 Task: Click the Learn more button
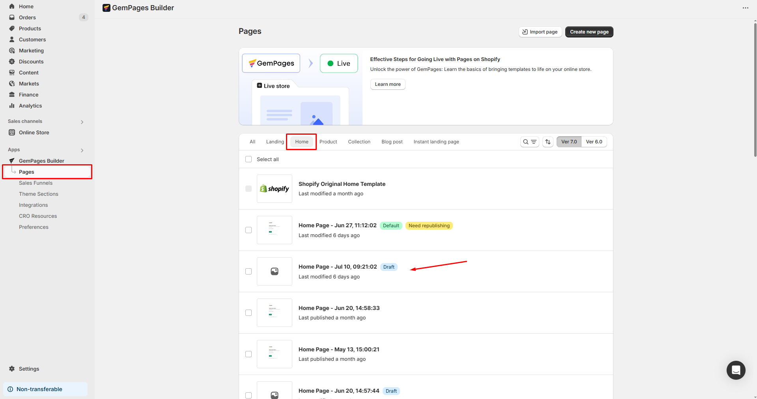click(387, 84)
